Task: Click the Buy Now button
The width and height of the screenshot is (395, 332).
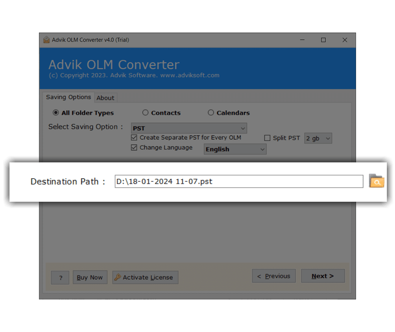Action: (x=90, y=277)
